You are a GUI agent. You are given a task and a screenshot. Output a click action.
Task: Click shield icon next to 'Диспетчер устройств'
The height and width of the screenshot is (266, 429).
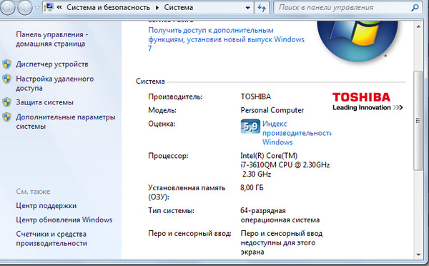pos(6,64)
